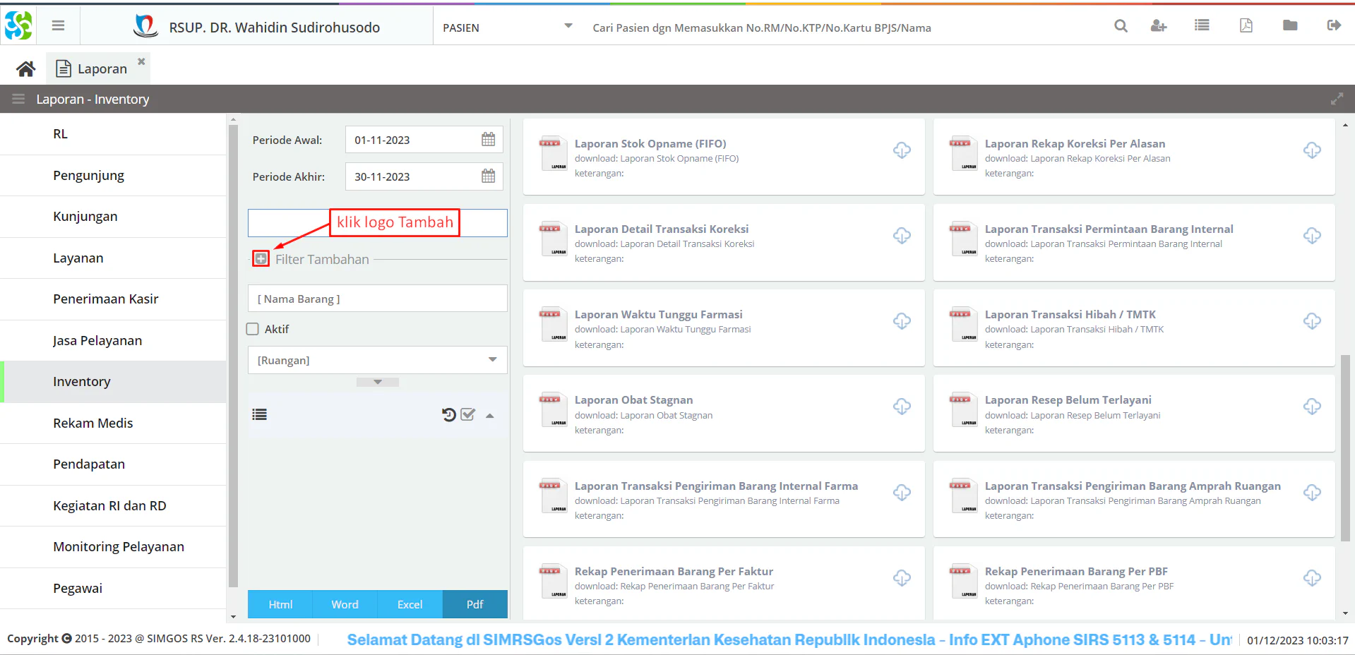1355x655 pixels.
Task: Click the logout icon
Action: click(1334, 25)
